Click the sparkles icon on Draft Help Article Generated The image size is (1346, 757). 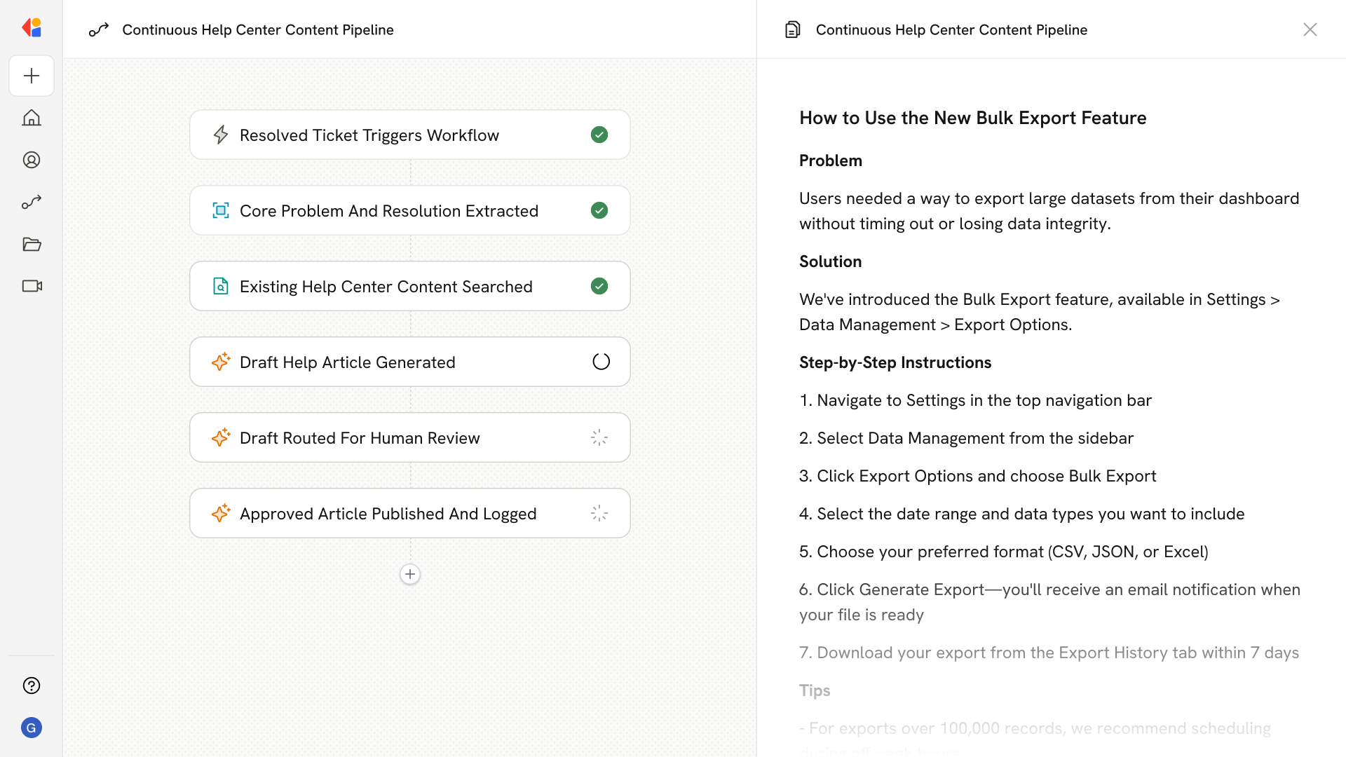pyautogui.click(x=221, y=362)
